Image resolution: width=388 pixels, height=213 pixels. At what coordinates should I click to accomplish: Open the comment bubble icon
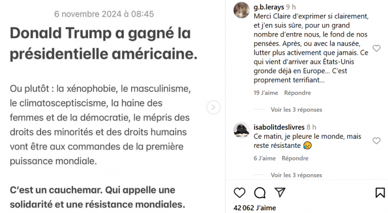pos(260,192)
